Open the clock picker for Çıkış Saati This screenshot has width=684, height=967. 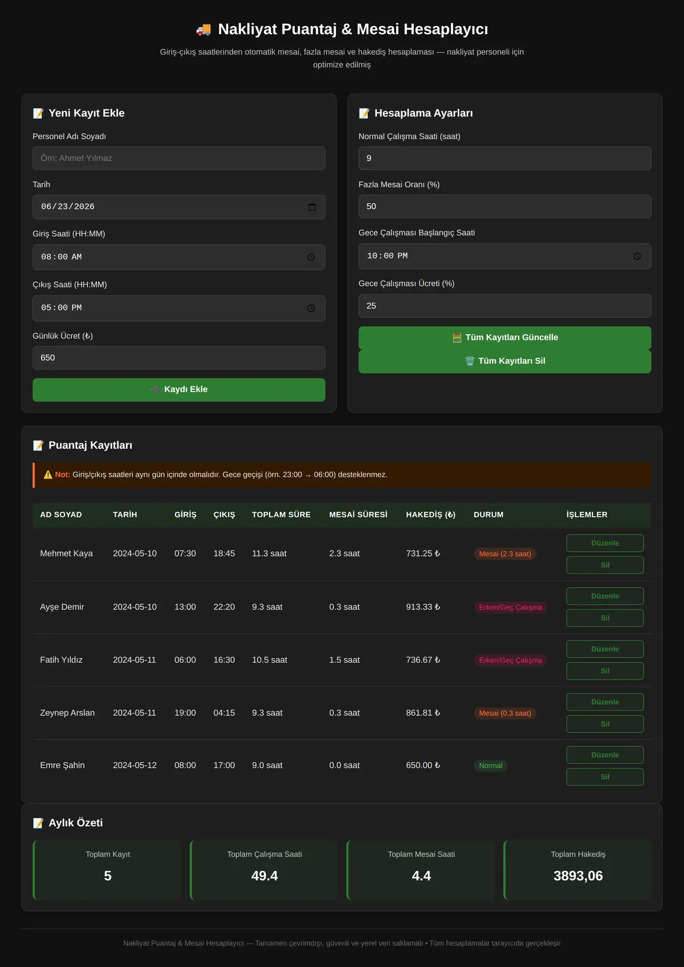(311, 308)
